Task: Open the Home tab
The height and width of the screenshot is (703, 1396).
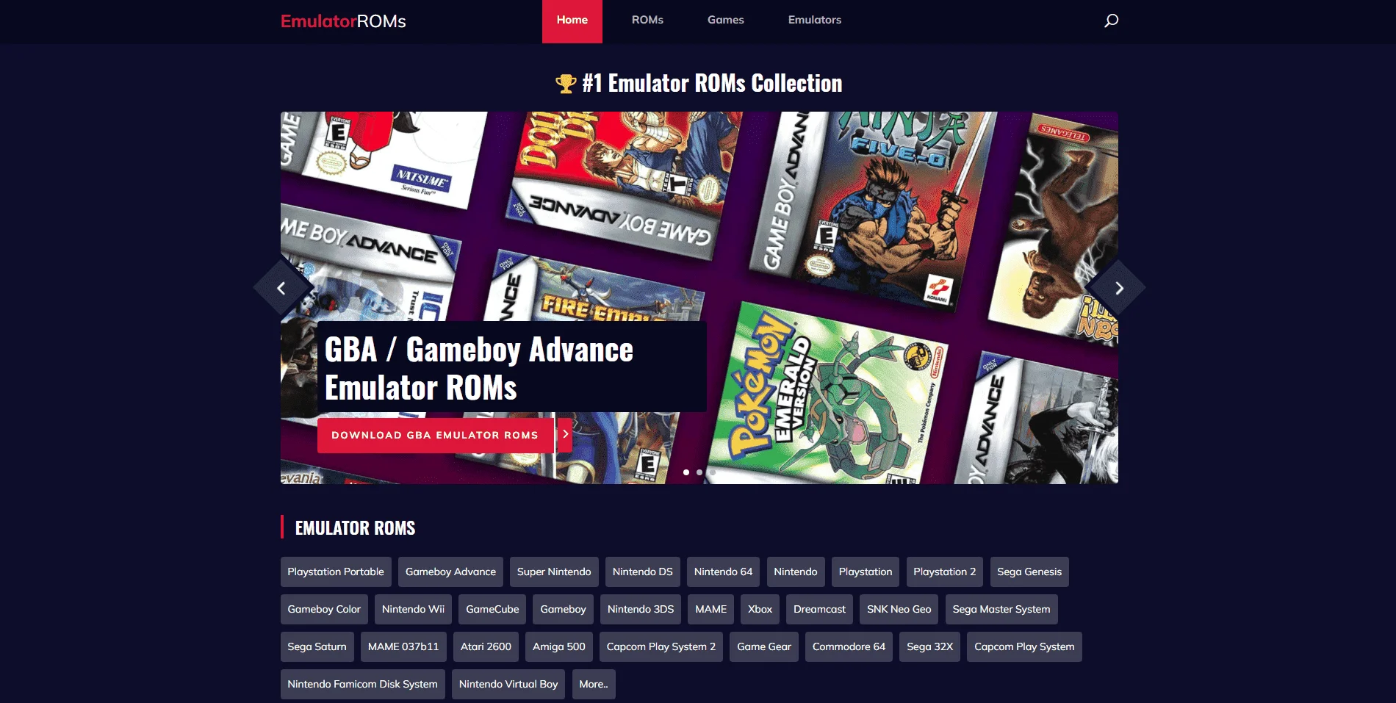Action: [572, 21]
